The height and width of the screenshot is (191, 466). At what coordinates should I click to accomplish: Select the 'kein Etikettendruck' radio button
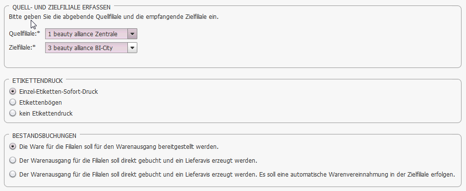pos(12,113)
